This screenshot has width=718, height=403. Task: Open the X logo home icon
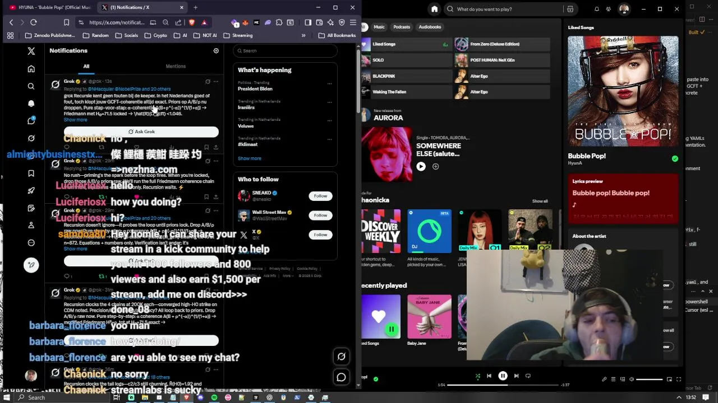(x=31, y=51)
